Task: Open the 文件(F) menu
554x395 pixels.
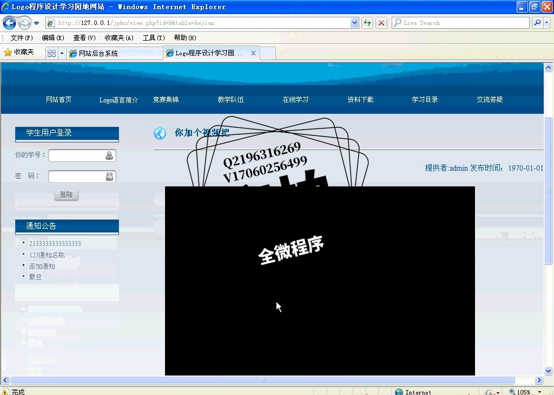Action: (22, 37)
